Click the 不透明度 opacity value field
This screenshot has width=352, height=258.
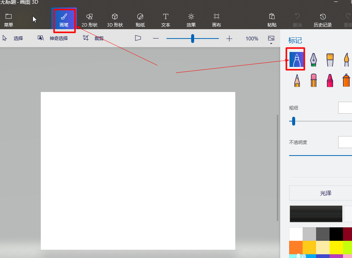coord(345,142)
